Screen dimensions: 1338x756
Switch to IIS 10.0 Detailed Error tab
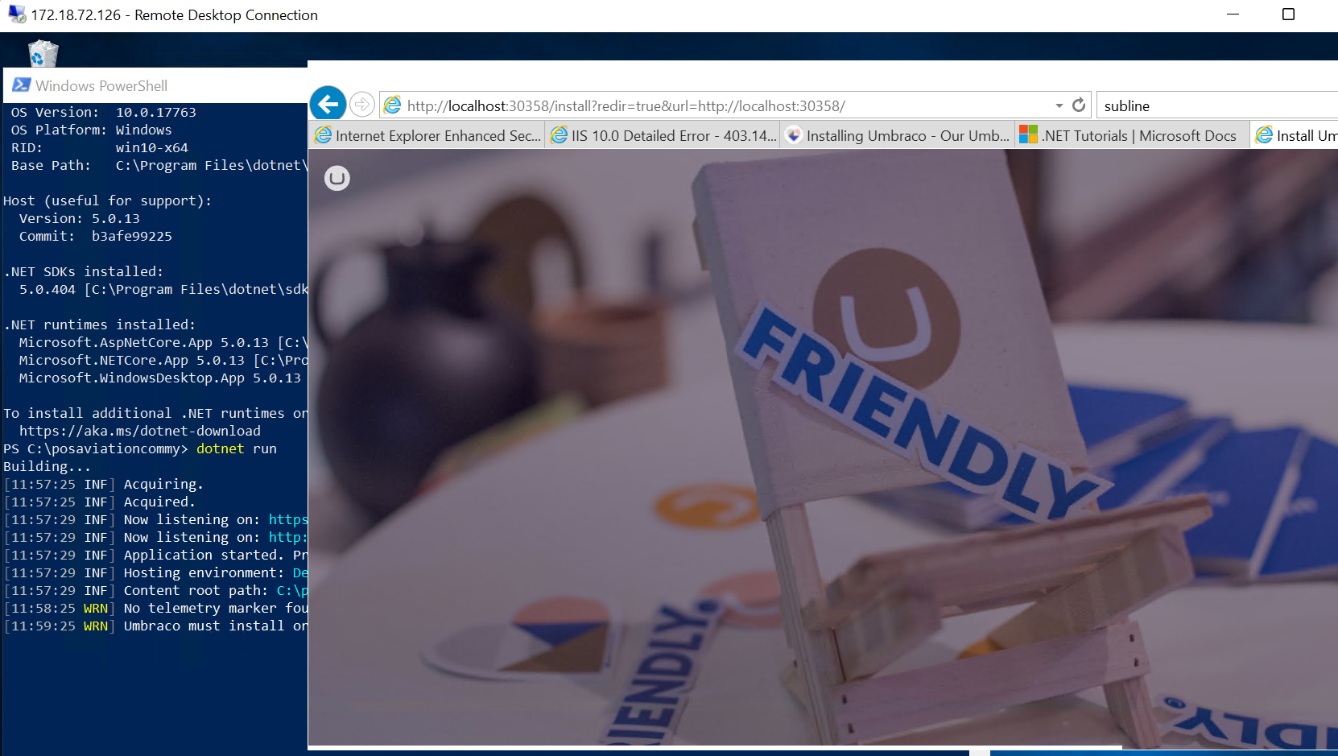pyautogui.click(x=663, y=135)
